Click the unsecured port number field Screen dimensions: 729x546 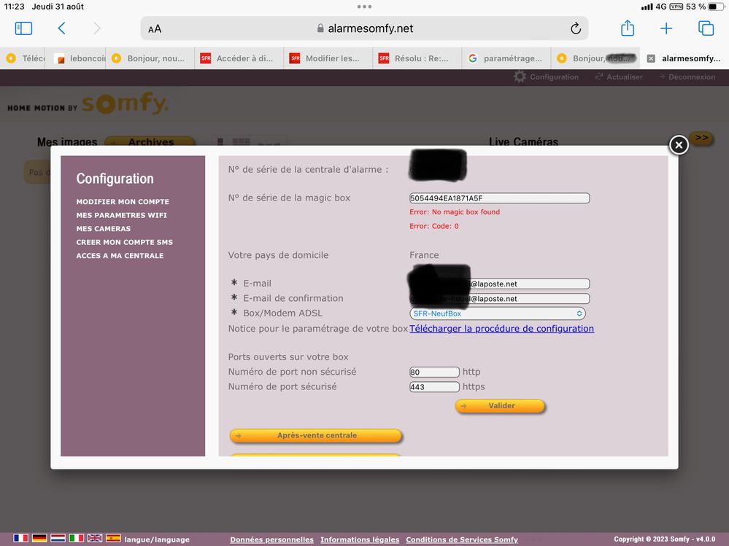[434, 372]
